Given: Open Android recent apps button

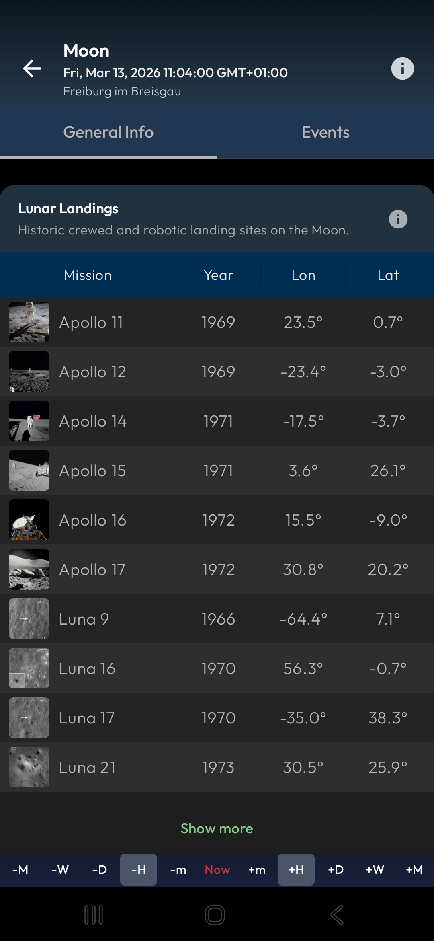Looking at the screenshot, I should pyautogui.click(x=94, y=915).
